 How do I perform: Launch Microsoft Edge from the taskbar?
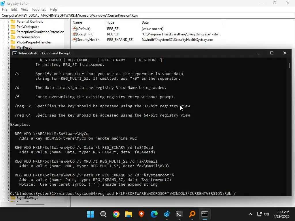(154, 214)
